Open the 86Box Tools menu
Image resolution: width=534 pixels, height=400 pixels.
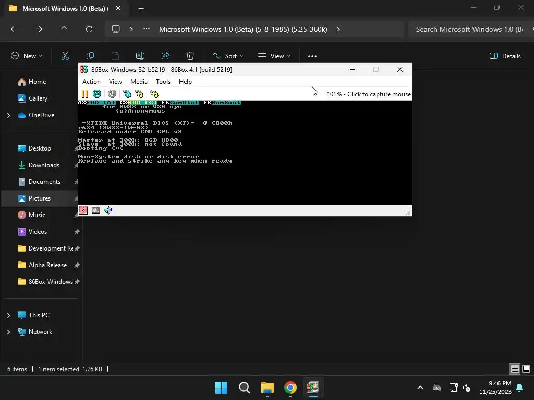163,82
